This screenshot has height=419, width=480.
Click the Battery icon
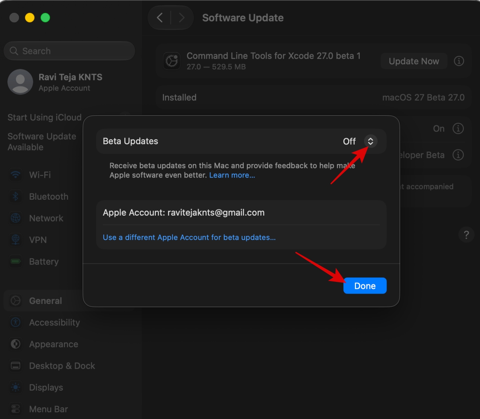click(x=16, y=261)
